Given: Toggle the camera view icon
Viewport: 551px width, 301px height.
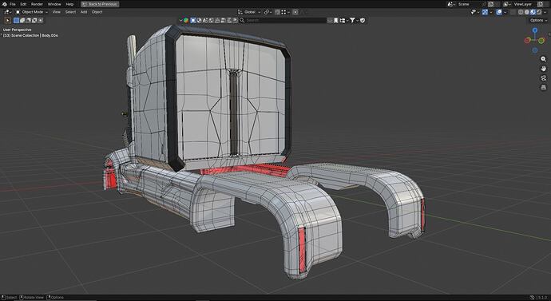Looking at the screenshot, I should coord(543,78).
